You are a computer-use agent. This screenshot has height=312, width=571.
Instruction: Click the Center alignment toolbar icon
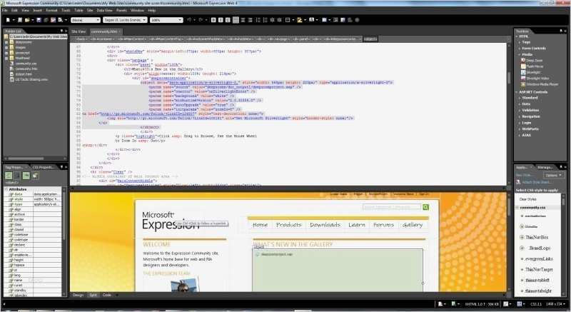pos(243,20)
